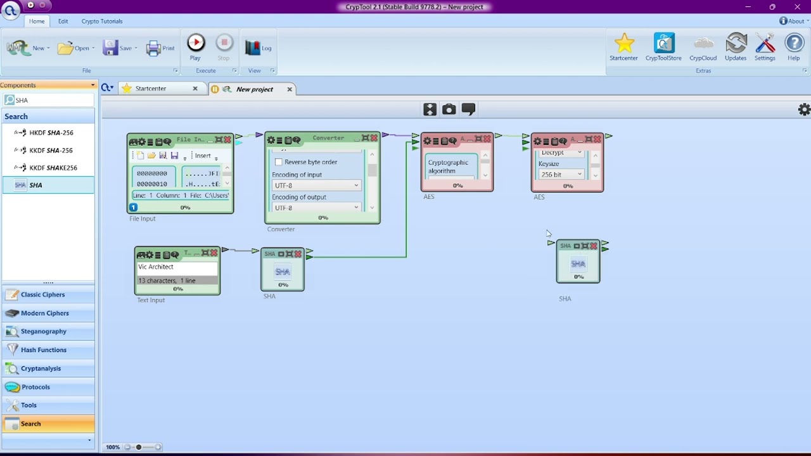Open the Tools category in the components panel
Screen dimensions: 811x456
48,405
